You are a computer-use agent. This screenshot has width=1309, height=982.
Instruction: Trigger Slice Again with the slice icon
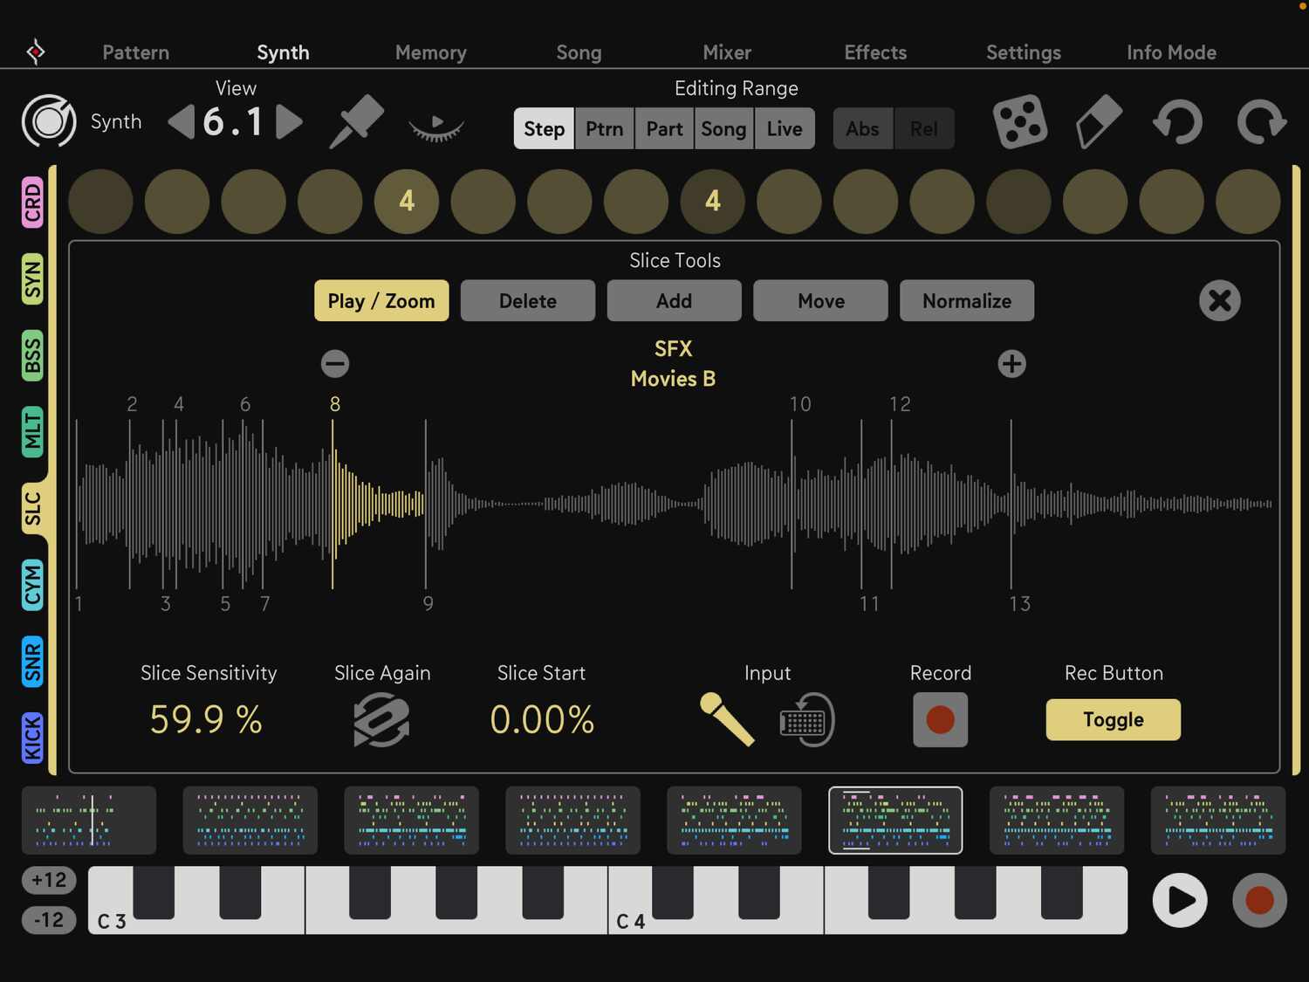(381, 719)
